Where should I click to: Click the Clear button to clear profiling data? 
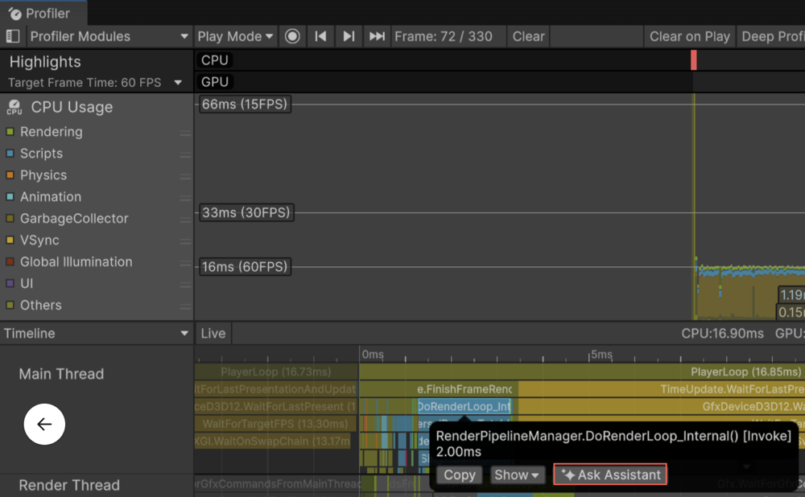tap(528, 36)
